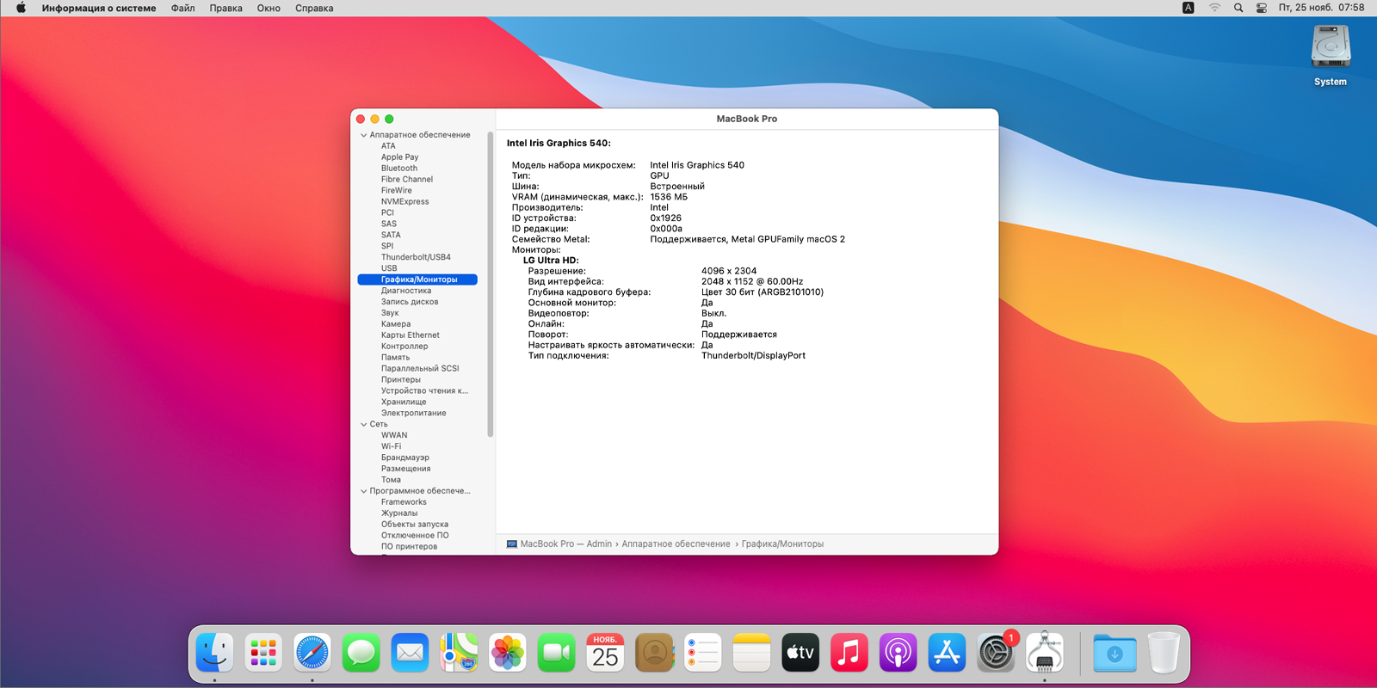Select Frameworks in sidebar
Image resolution: width=1377 pixels, height=688 pixels.
404,502
